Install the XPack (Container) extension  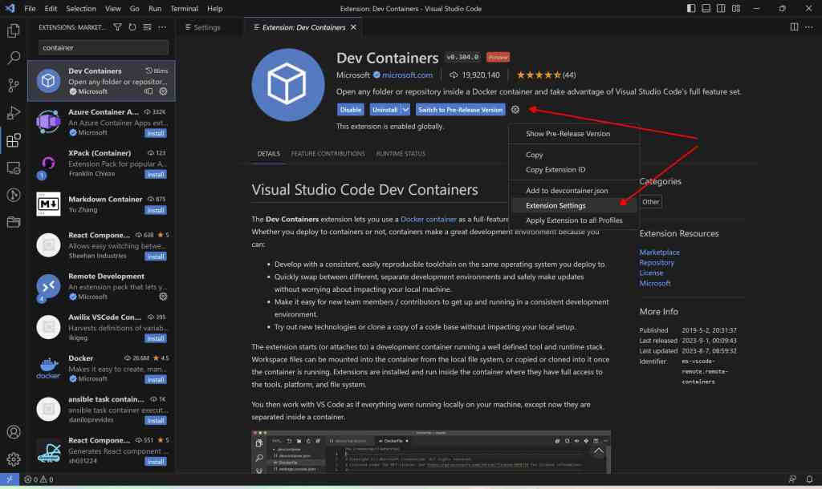156,174
